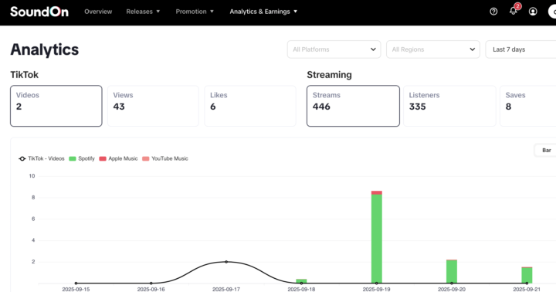Select the Saves metric card
The height and width of the screenshot is (292, 556).
(x=528, y=106)
